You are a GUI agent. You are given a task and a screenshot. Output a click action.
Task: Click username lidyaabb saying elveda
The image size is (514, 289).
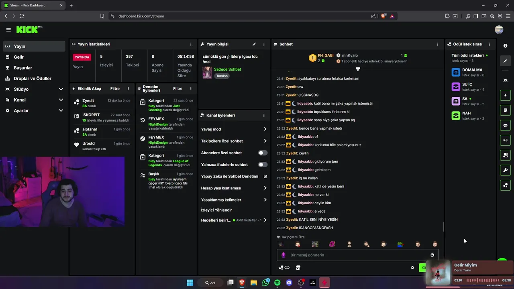(305, 211)
